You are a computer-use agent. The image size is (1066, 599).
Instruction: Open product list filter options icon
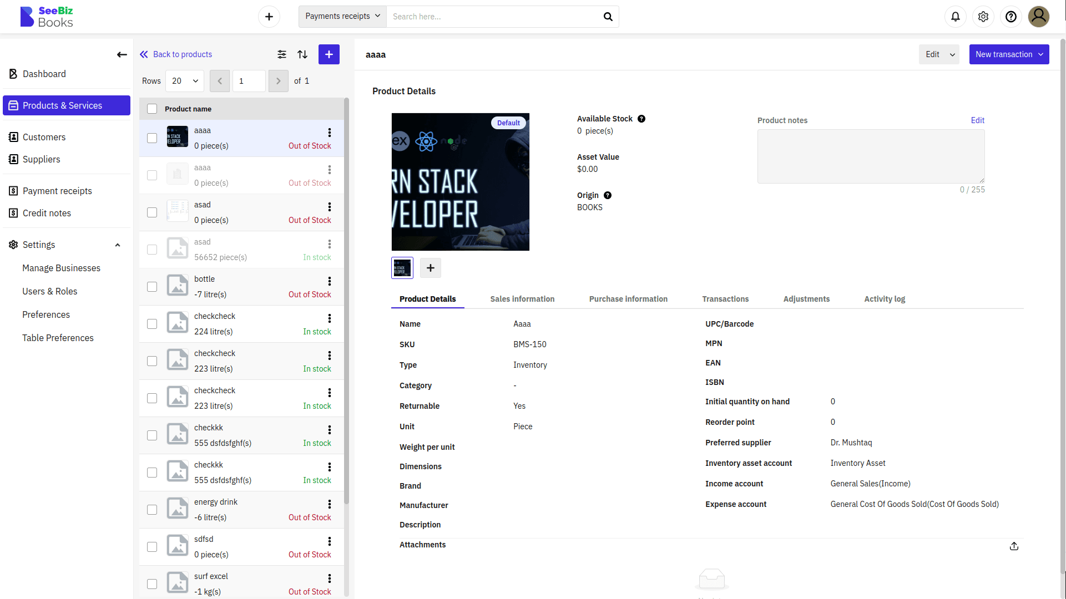[282, 54]
